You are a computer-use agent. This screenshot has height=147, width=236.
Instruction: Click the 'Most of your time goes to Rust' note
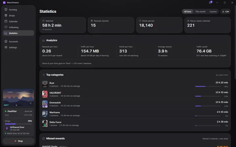tap(67, 63)
